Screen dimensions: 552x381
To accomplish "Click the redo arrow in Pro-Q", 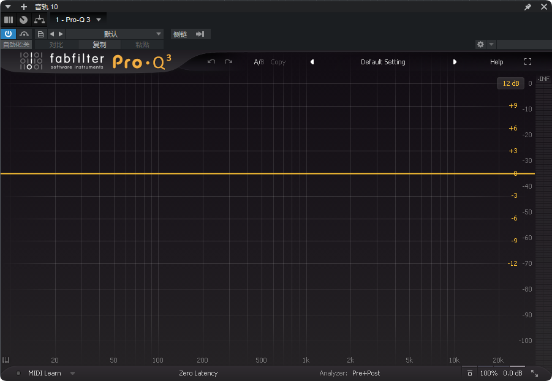I will [x=229, y=62].
